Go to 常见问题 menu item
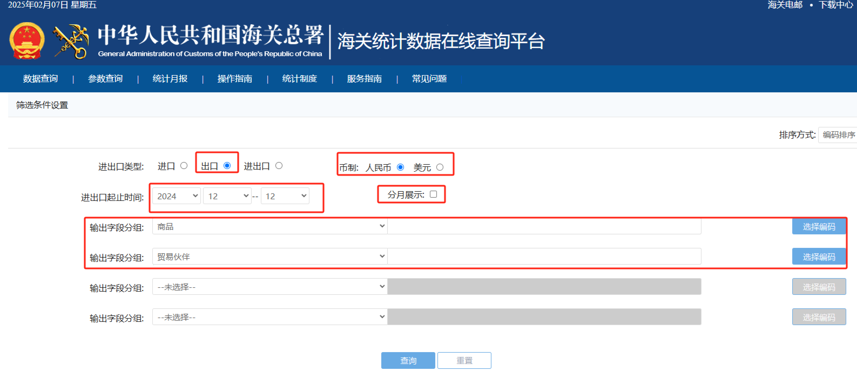The width and height of the screenshot is (857, 371). 429,79
